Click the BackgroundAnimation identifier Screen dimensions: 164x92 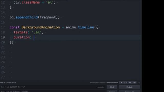point(41,27)
